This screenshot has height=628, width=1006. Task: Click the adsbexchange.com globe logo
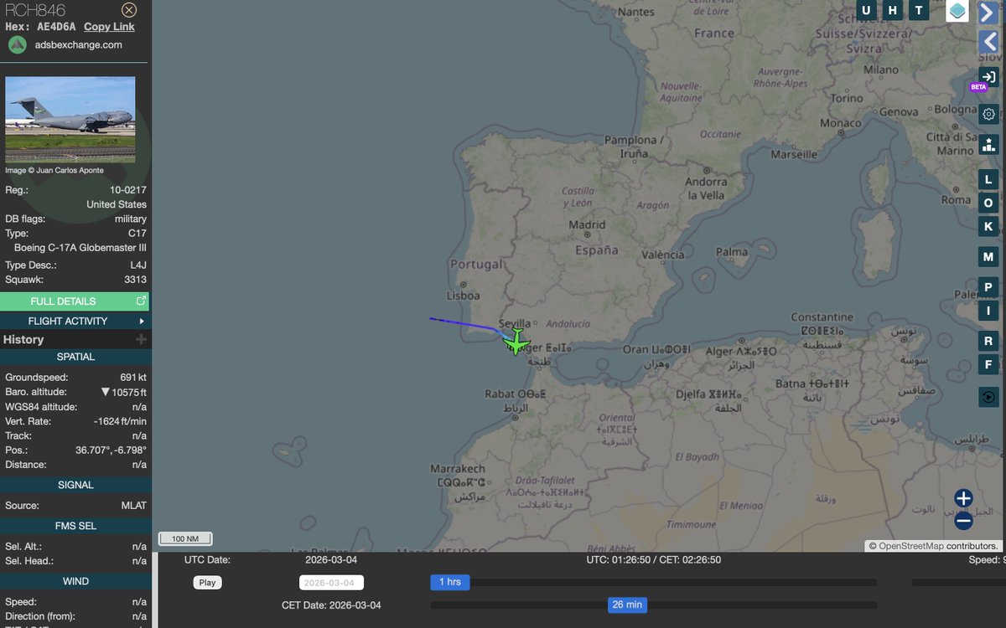[17, 44]
